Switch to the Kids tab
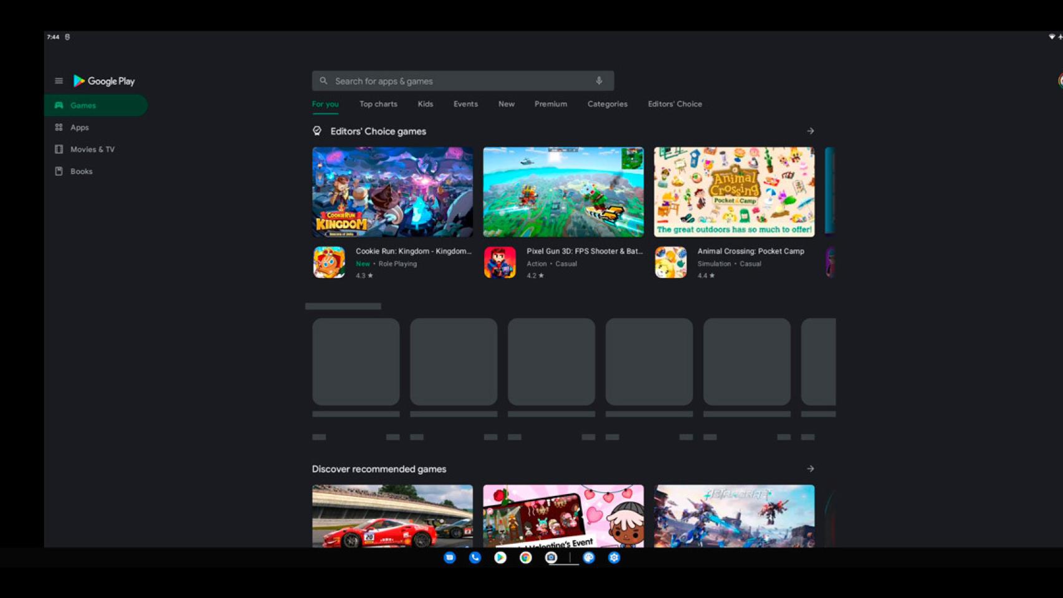The height and width of the screenshot is (598, 1063). [426, 104]
